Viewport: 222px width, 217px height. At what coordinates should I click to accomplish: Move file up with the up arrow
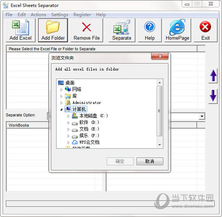click(x=213, y=76)
